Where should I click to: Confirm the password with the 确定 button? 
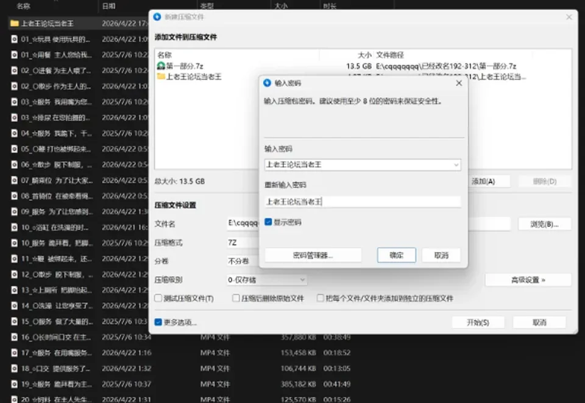pyautogui.click(x=397, y=255)
